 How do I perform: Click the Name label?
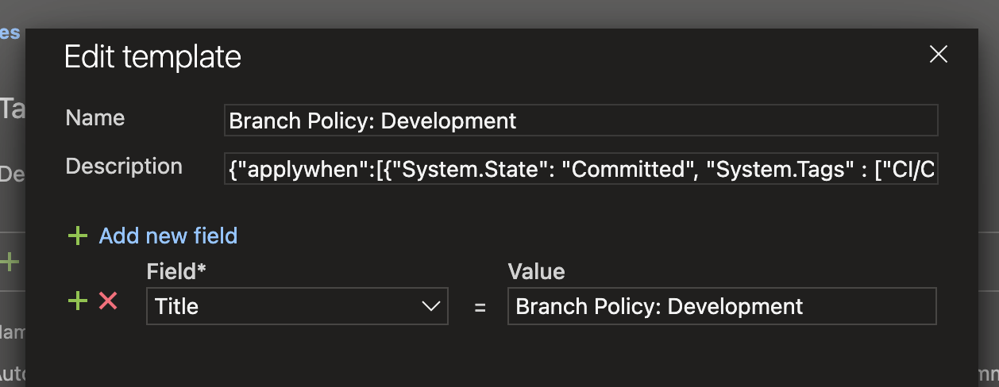coord(95,118)
